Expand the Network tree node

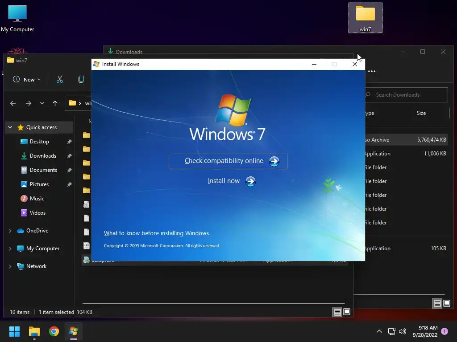(x=10, y=266)
